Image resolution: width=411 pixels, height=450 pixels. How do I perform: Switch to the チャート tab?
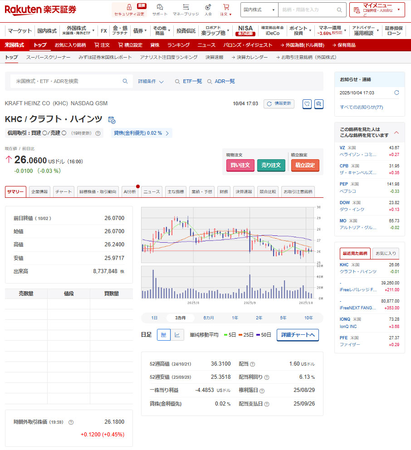coord(64,192)
